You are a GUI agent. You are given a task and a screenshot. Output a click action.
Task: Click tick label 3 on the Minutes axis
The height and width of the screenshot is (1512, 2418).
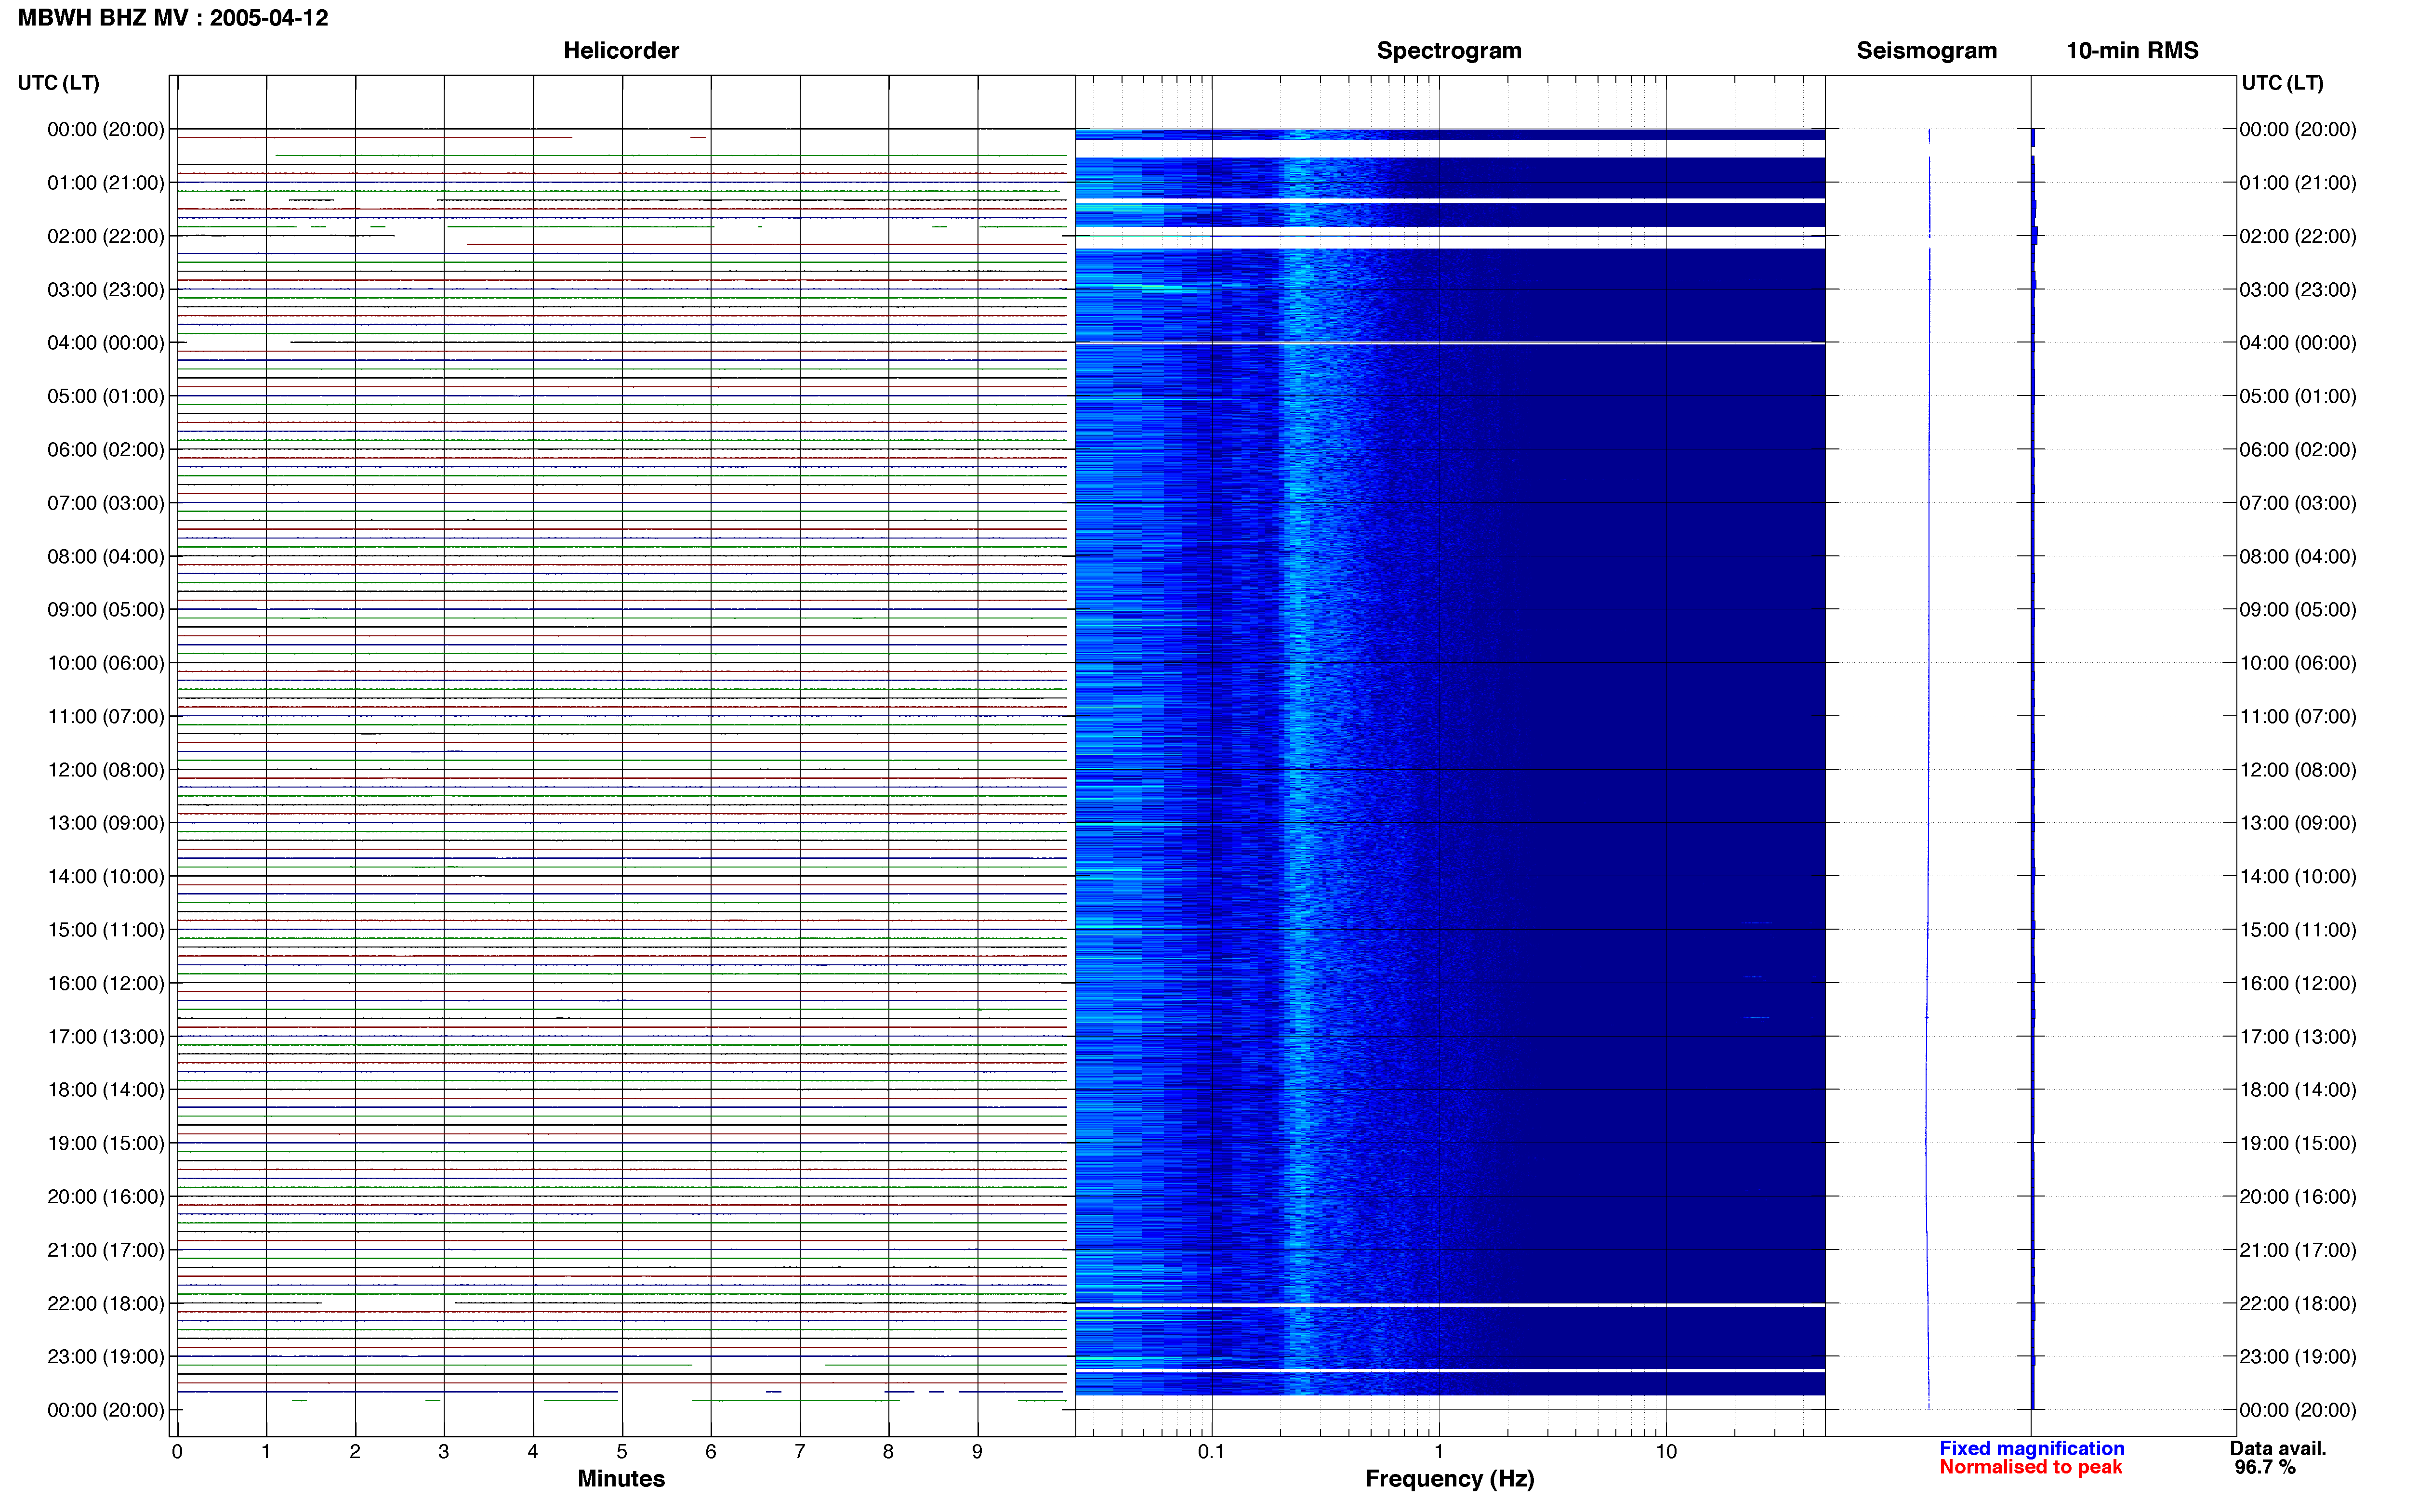444,1452
